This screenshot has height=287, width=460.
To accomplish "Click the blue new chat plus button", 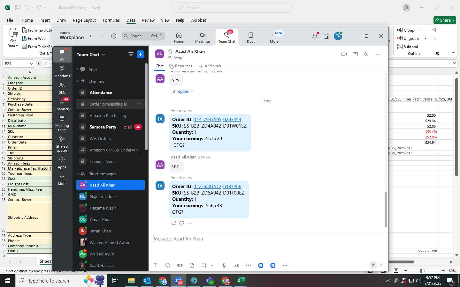I will click(141, 54).
